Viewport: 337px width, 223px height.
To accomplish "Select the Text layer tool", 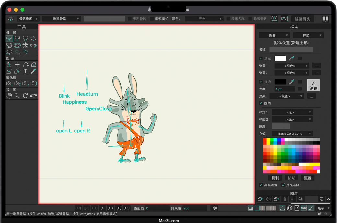I will (x=25, y=71).
